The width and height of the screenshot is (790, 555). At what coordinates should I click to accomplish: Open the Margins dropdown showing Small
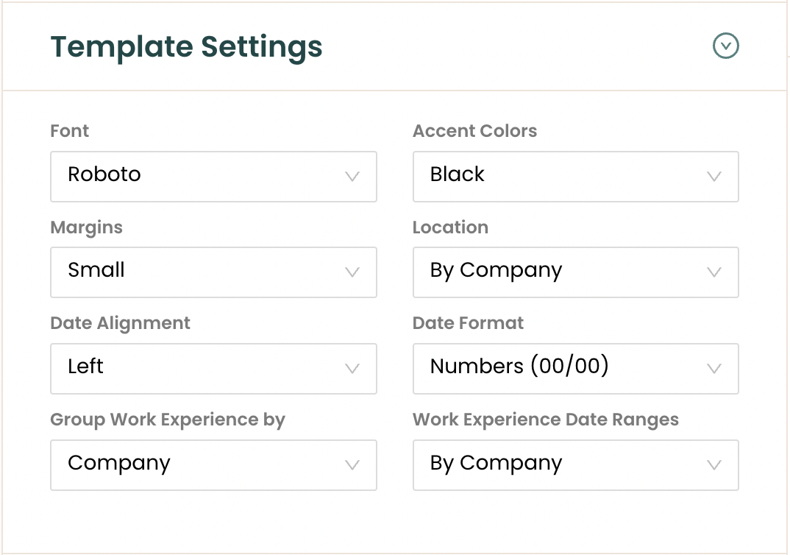coord(213,272)
